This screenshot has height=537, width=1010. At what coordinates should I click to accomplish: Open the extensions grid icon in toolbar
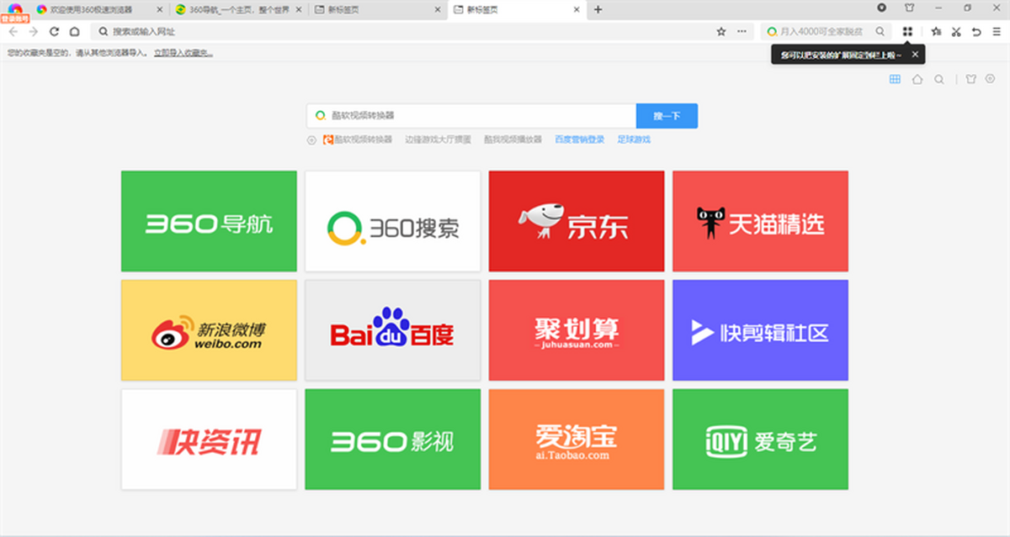click(x=907, y=31)
